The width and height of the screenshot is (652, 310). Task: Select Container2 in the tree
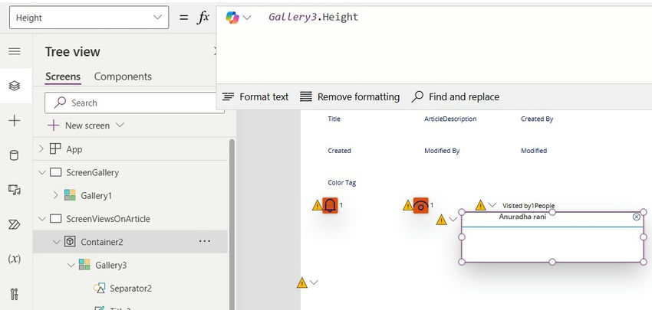pos(102,242)
